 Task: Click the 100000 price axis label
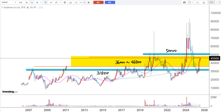(x=216, y=13)
